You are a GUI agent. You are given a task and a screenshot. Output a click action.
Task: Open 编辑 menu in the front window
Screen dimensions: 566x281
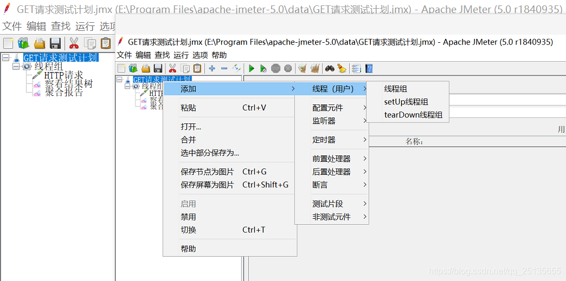[143, 55]
